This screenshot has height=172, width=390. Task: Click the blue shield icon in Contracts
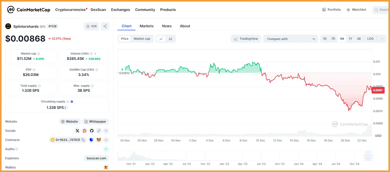click(91, 140)
